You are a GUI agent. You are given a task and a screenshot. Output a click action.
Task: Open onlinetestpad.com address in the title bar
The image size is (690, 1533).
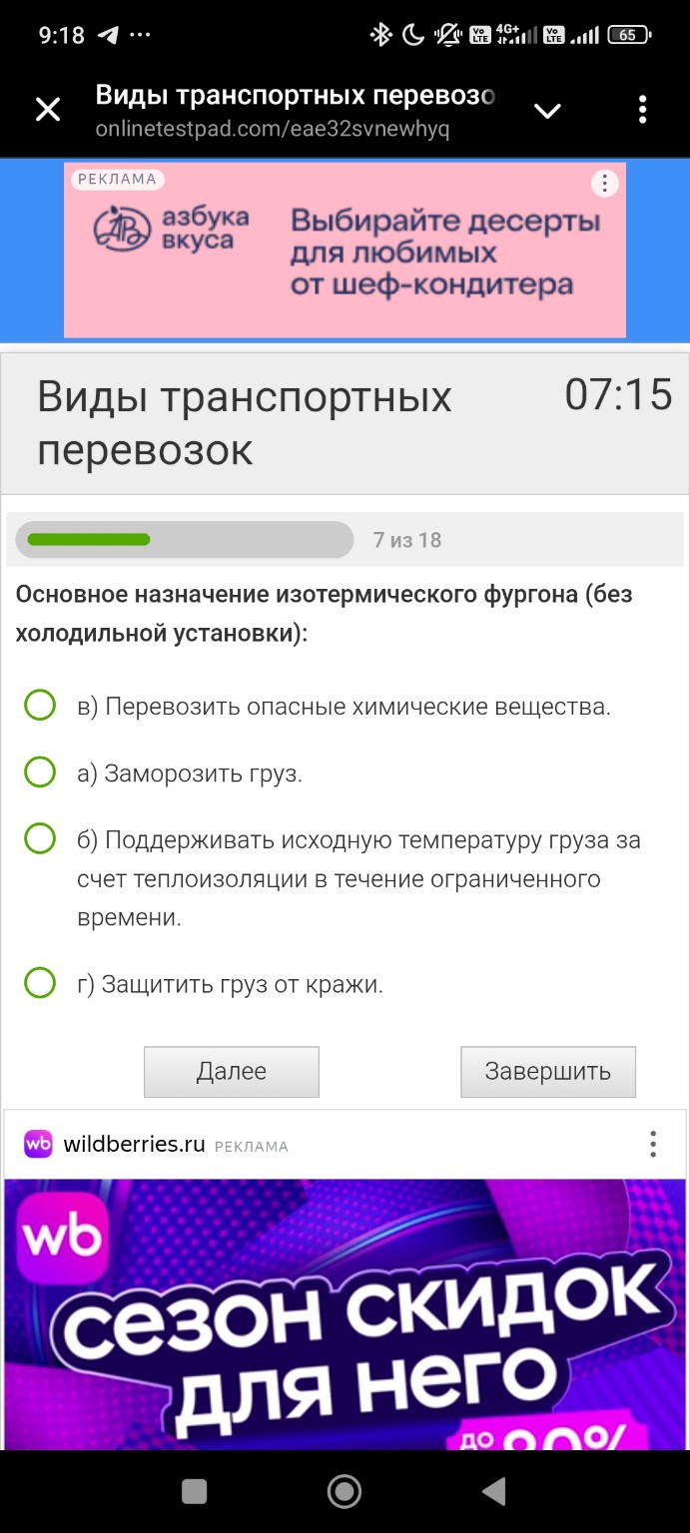tap(270, 128)
